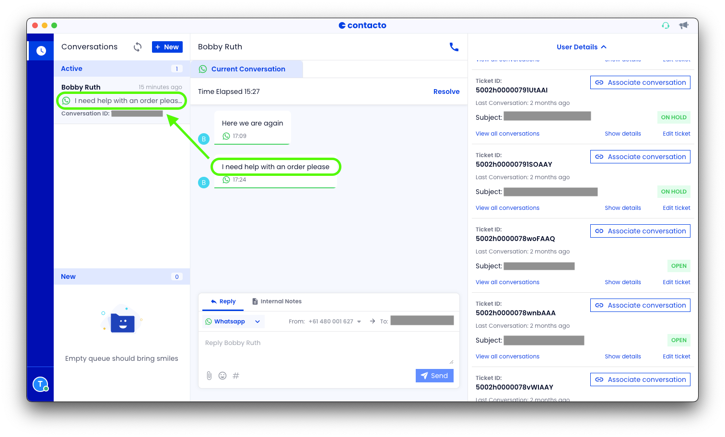
Task: Open the emoji picker
Action: [222, 376]
